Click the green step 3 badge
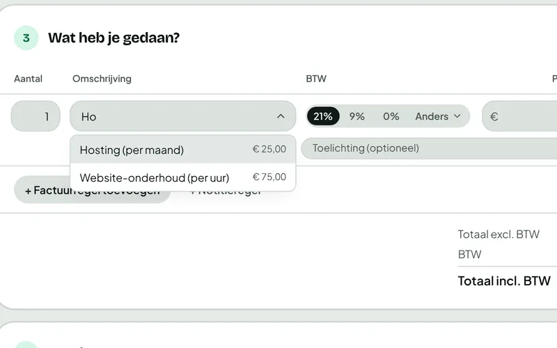The width and height of the screenshot is (557, 348). point(26,38)
